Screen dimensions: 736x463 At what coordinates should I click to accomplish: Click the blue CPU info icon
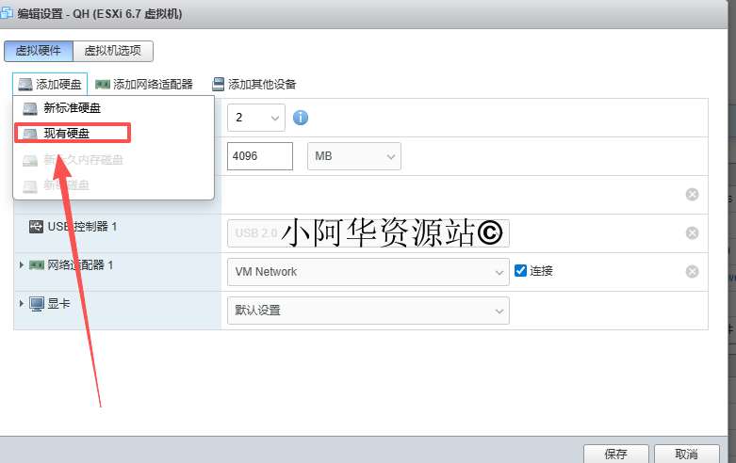pos(301,118)
